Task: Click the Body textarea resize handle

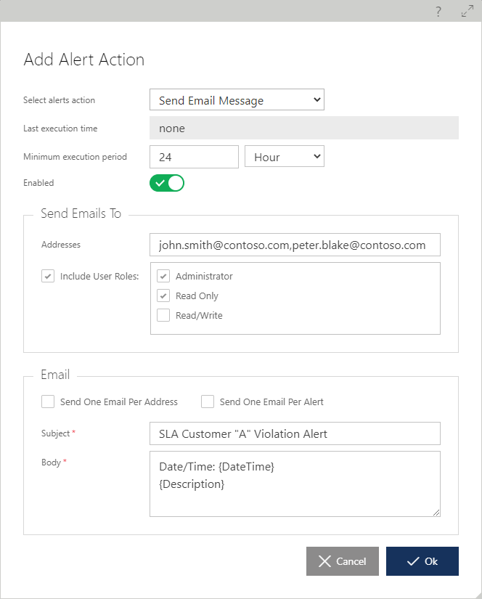Action: [x=436, y=513]
